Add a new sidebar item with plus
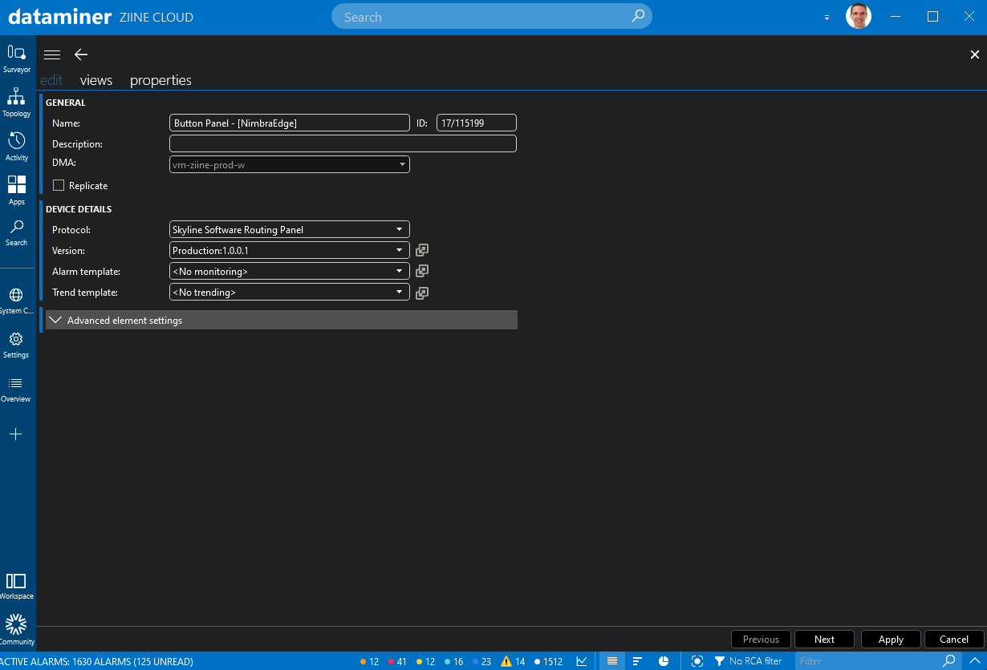Image resolution: width=987 pixels, height=670 pixels. [x=16, y=434]
